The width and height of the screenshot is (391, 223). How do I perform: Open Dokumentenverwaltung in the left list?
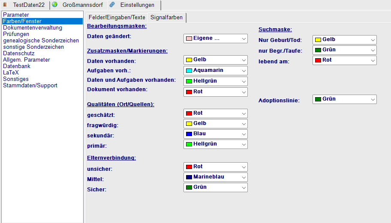33,28
